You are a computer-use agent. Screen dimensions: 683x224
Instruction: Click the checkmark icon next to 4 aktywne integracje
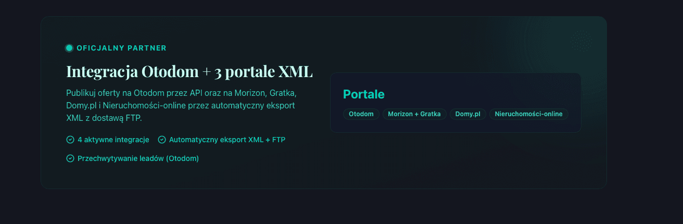point(70,140)
